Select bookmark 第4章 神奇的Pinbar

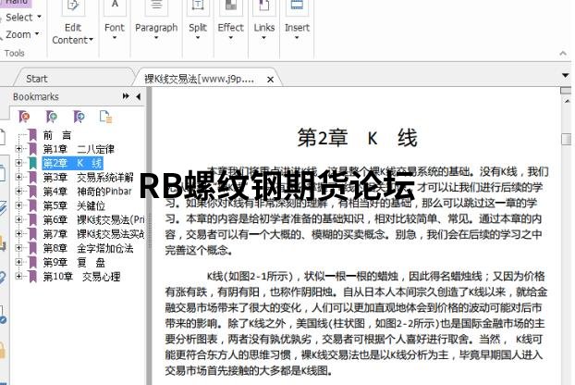point(87,192)
